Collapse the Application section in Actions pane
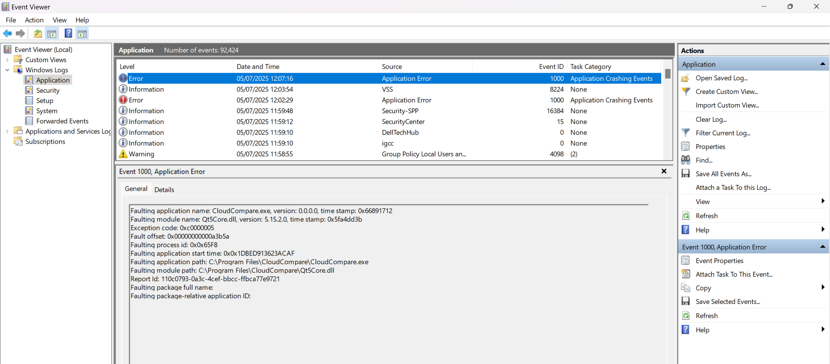 point(823,64)
